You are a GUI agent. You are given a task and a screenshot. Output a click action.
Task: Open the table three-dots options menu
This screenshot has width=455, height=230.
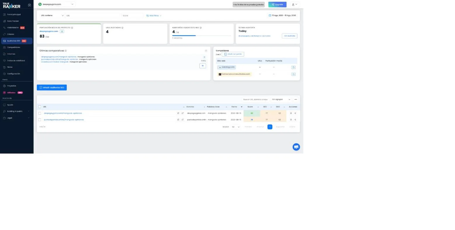point(296,99)
